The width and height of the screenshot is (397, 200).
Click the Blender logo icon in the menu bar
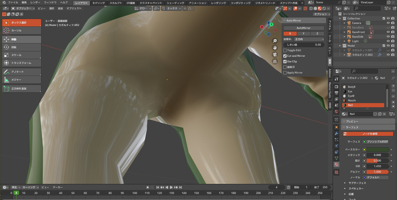(x=4, y=2)
